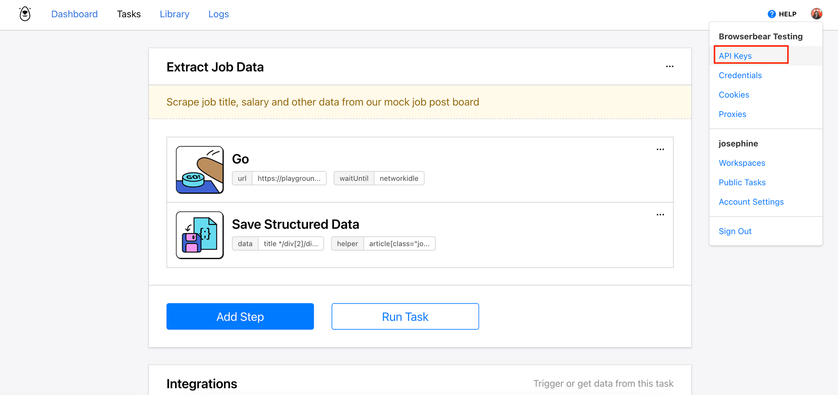Screen dimensions: 838x395
Task: Click the Go step illustration icon
Action: pyautogui.click(x=200, y=170)
